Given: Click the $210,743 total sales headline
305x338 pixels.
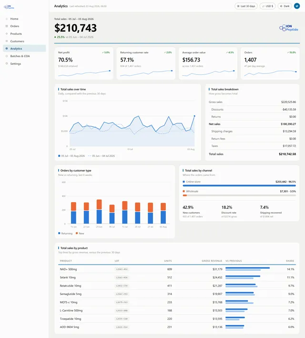Looking at the screenshot, I should pyautogui.click(x=75, y=28).
